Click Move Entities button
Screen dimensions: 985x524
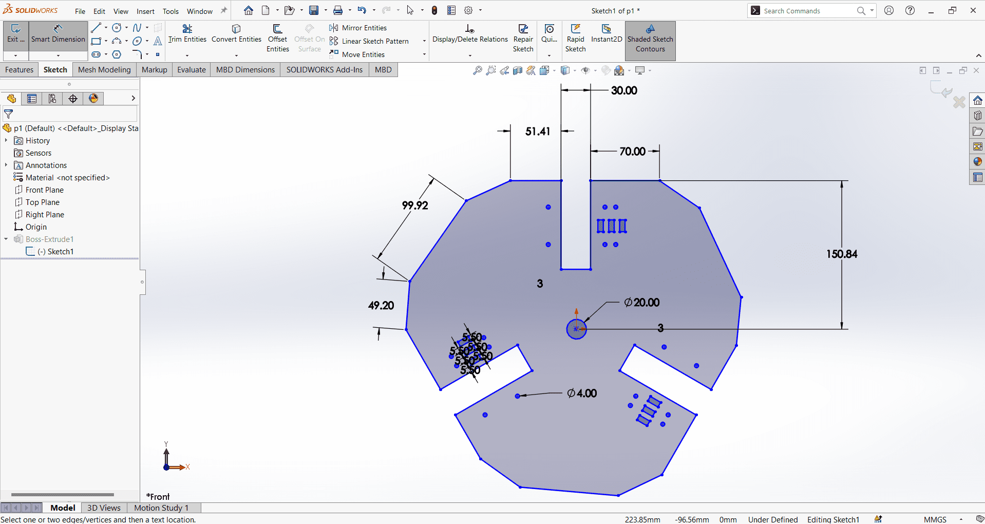tap(357, 54)
